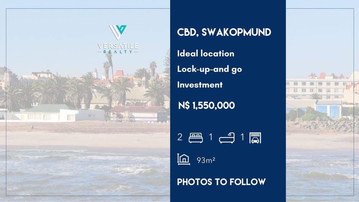Click the CBD, SWAKOPMUND heading
Screen dimensions: 359x202
[224, 32]
